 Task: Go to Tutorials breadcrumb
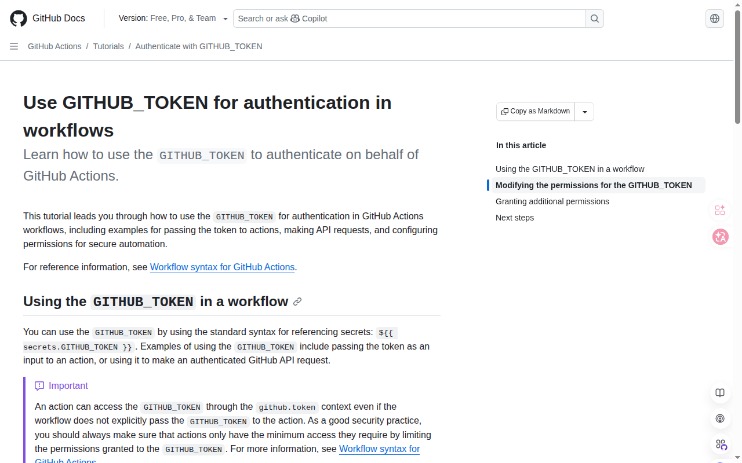point(108,46)
